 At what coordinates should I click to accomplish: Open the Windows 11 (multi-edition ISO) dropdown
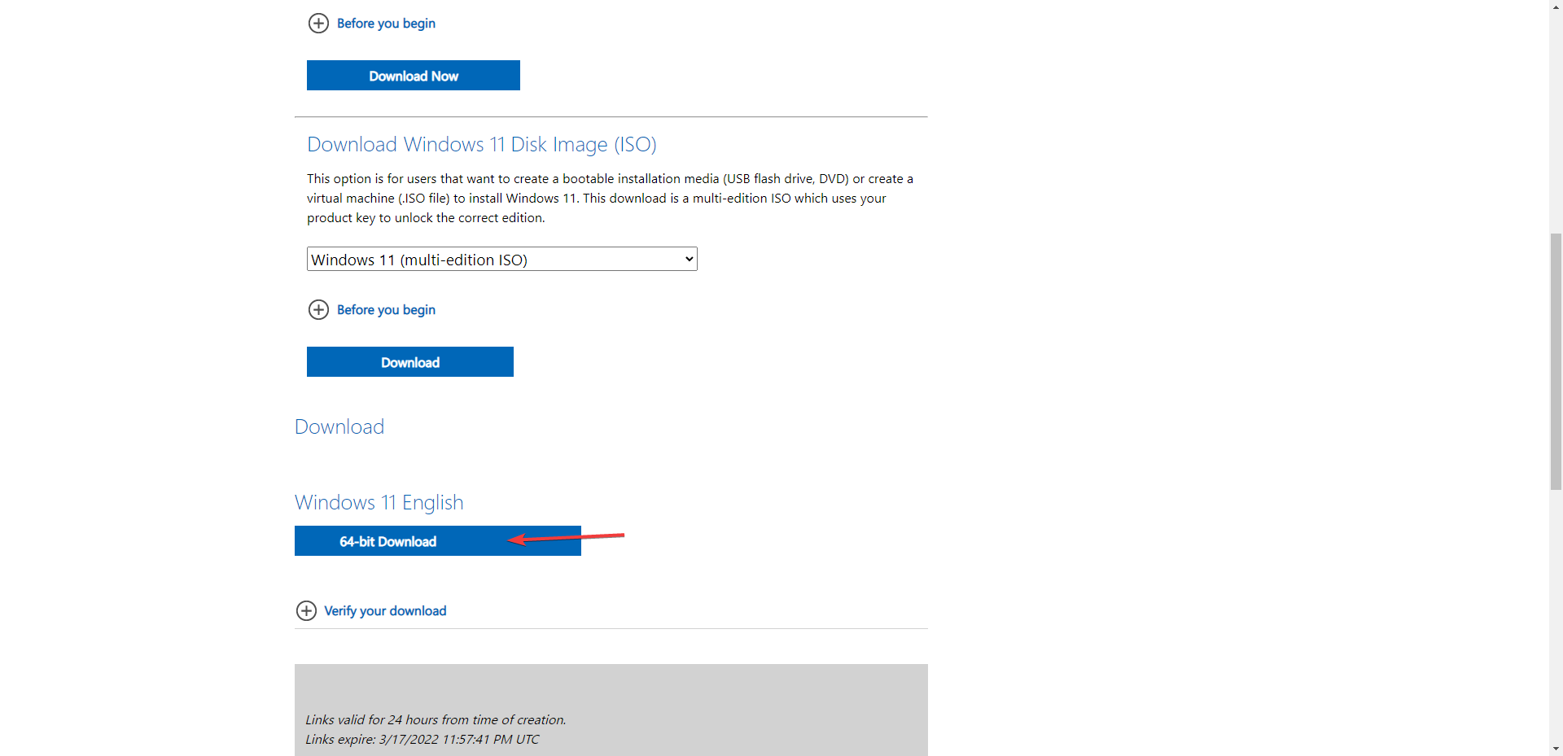(502, 259)
